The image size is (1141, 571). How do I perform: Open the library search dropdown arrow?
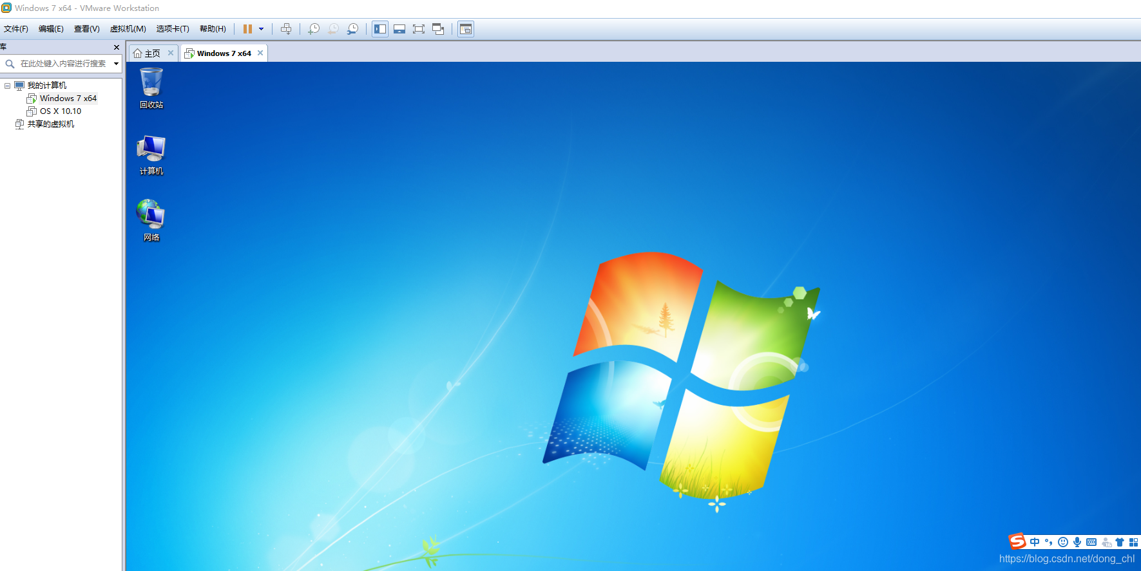click(116, 64)
